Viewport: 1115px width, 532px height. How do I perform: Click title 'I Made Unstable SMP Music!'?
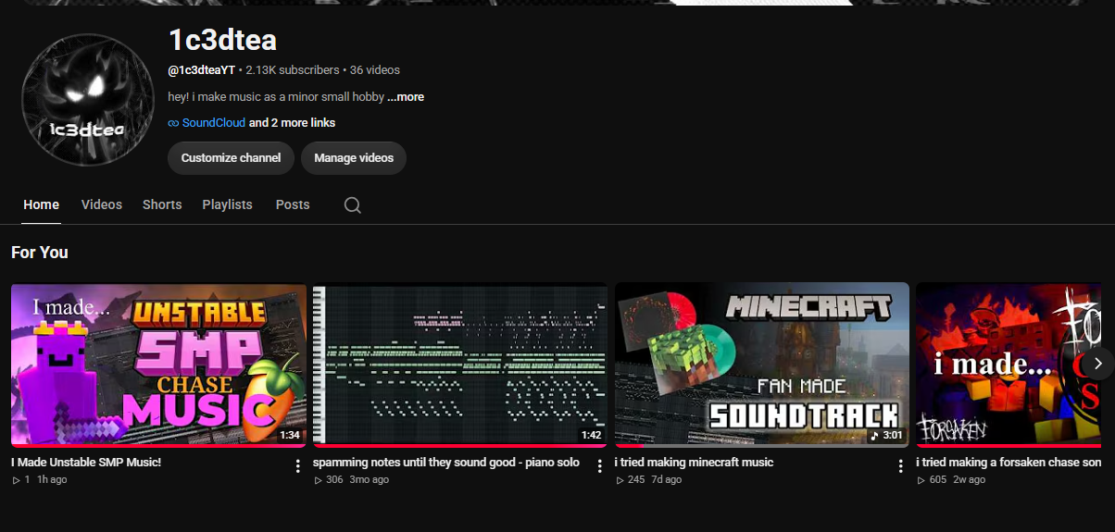(86, 462)
